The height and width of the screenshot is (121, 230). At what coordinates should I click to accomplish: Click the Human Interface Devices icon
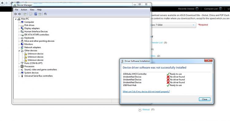pos(22,31)
